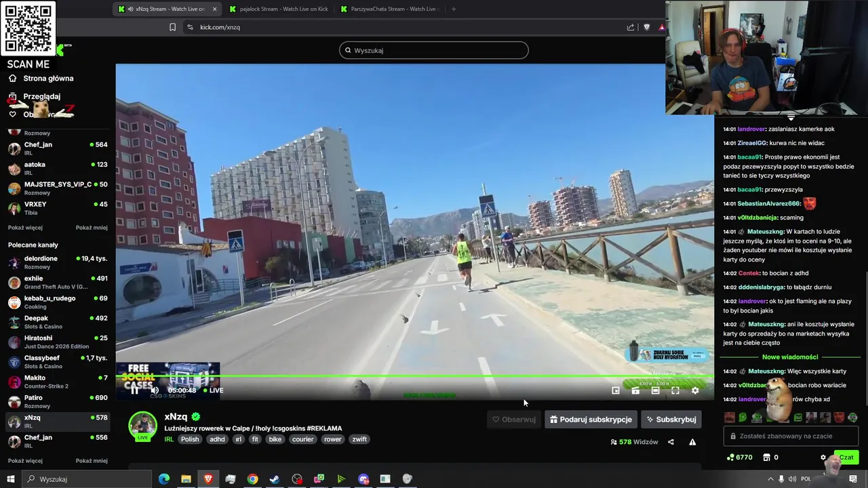Select the irl tag
Viewport: 868px width, 488px height.
coord(239,439)
